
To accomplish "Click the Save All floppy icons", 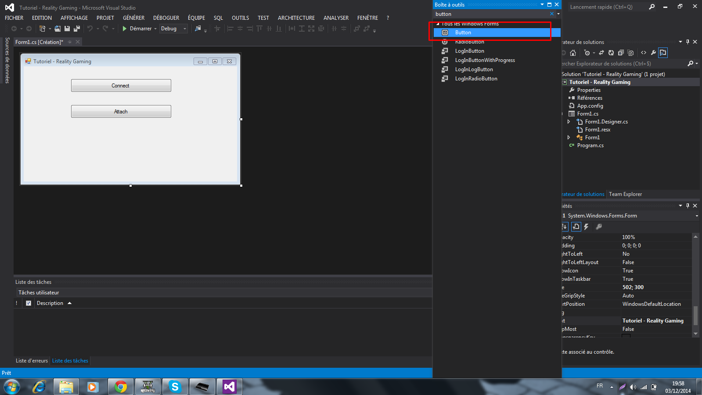I will [77, 29].
